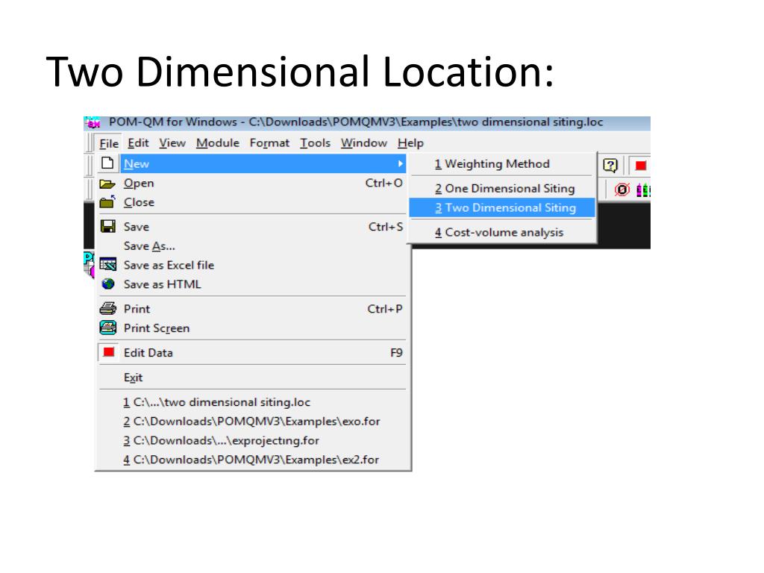Click the colored bottles toolbar icon
This screenshot has width=764, height=573.
coord(643,190)
